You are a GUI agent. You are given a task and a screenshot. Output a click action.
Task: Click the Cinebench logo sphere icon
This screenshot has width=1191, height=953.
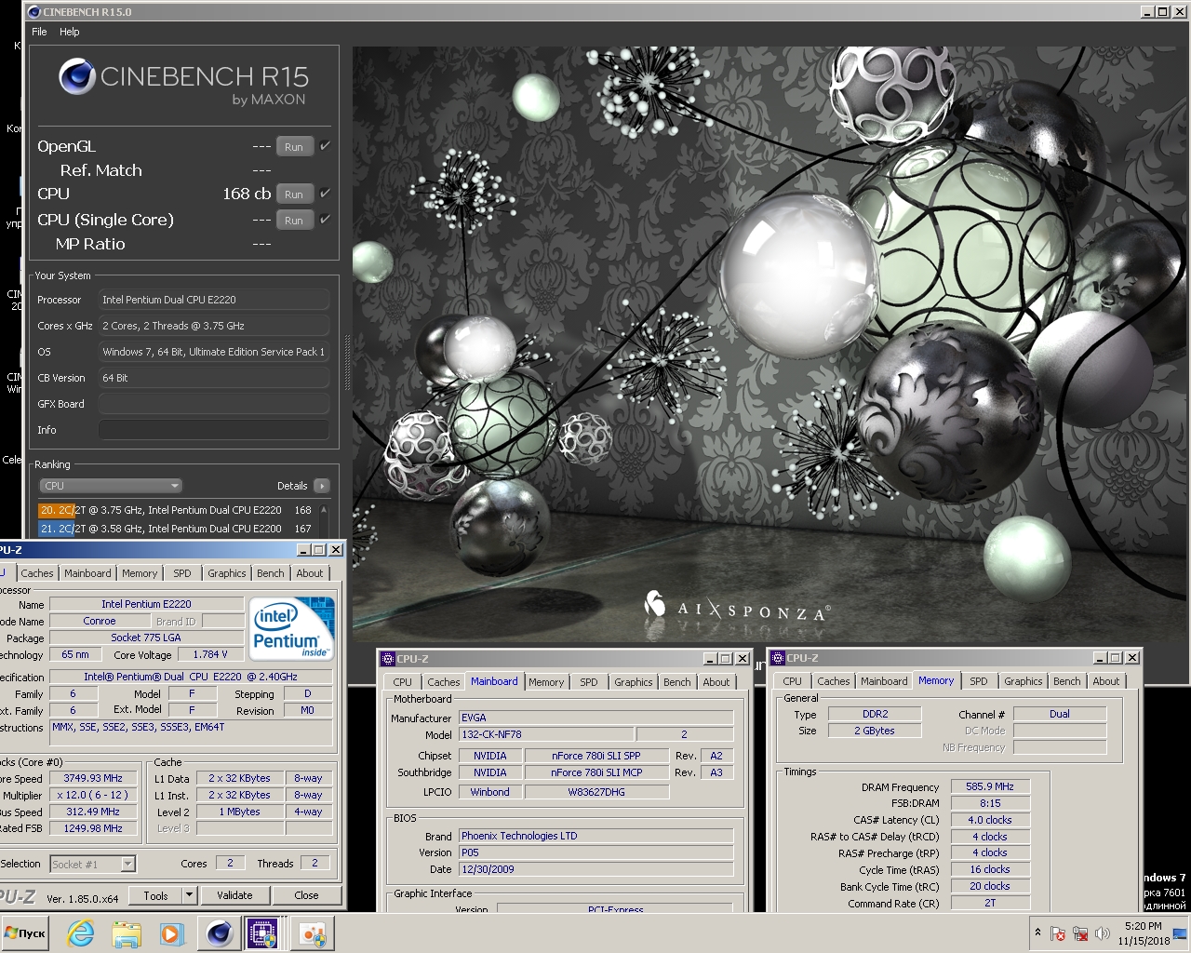pos(77,76)
